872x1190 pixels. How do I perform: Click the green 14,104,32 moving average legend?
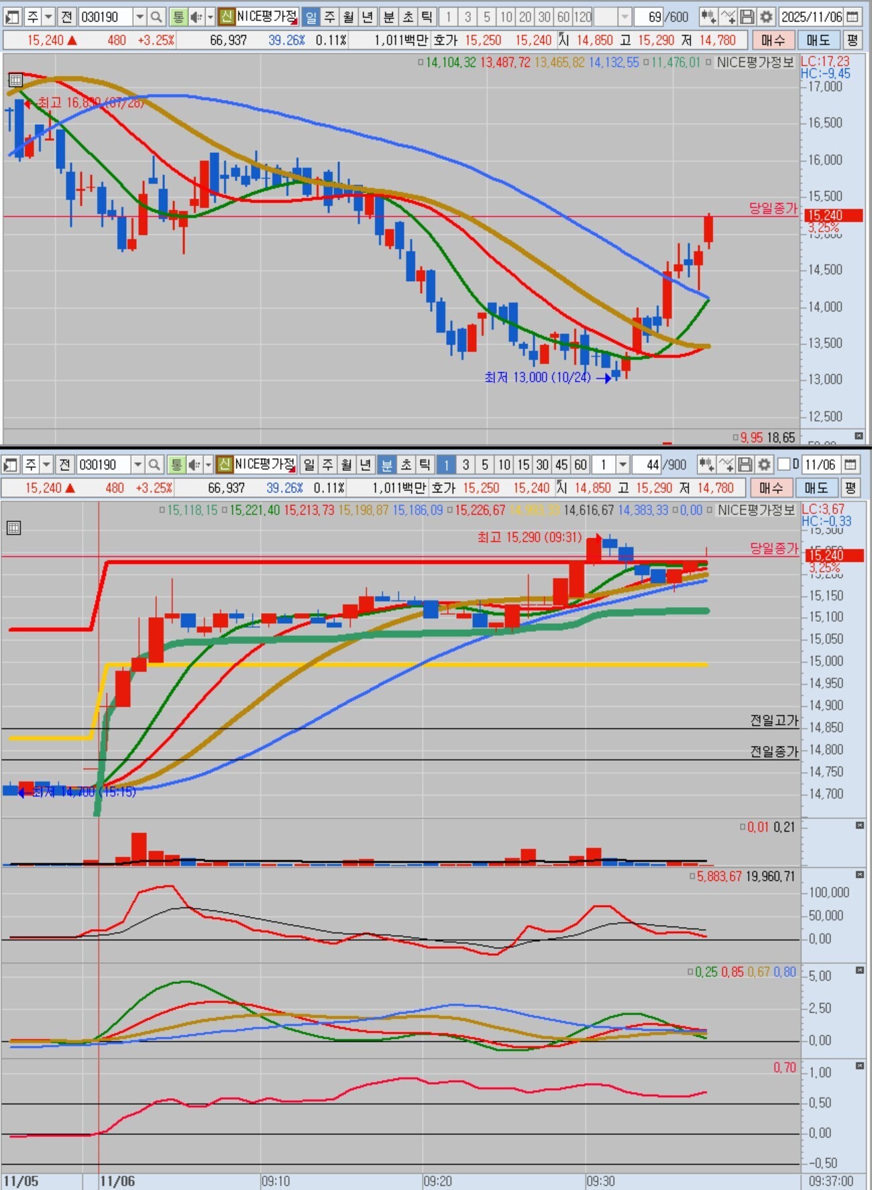(x=451, y=62)
